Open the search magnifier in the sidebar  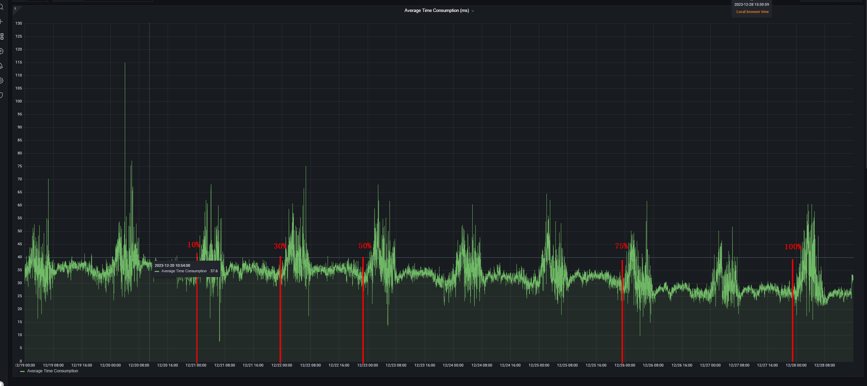(1, 7)
